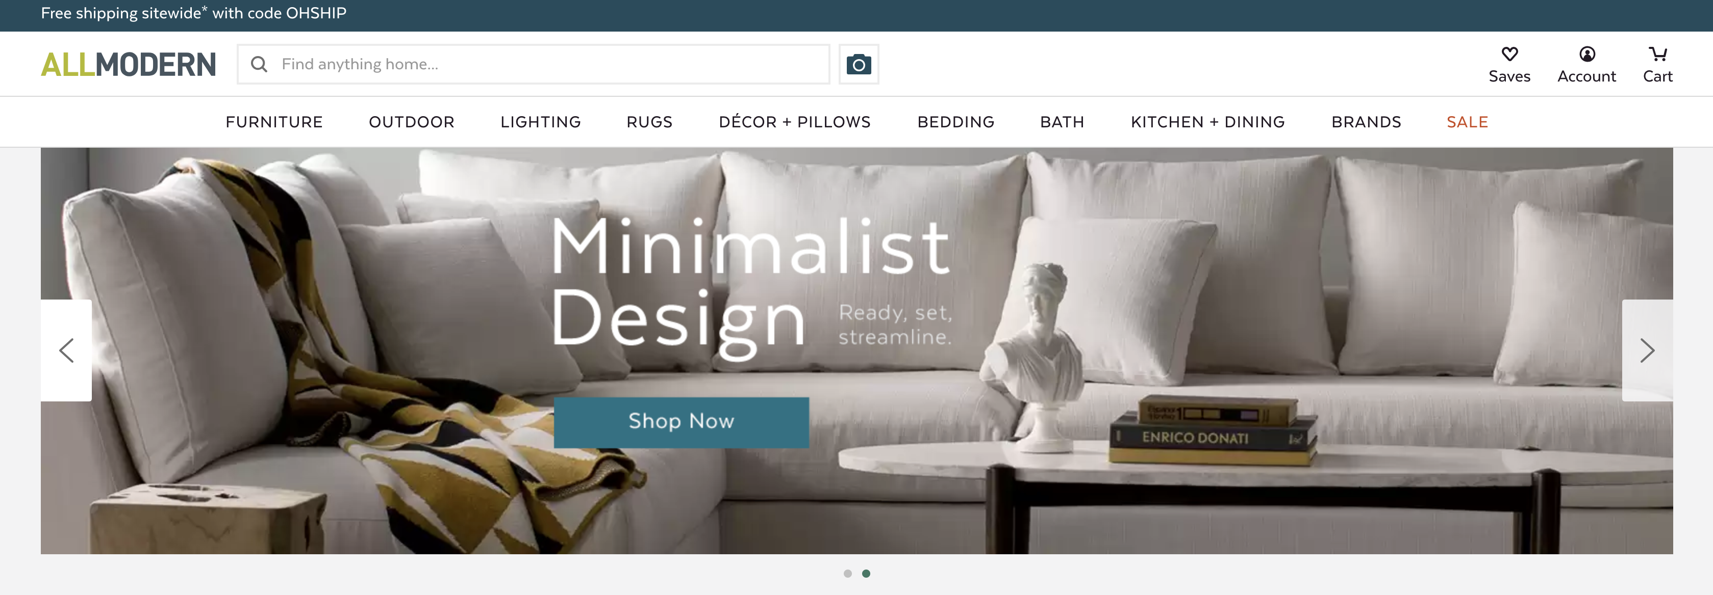Click the magnifying glass search icon

(x=259, y=64)
